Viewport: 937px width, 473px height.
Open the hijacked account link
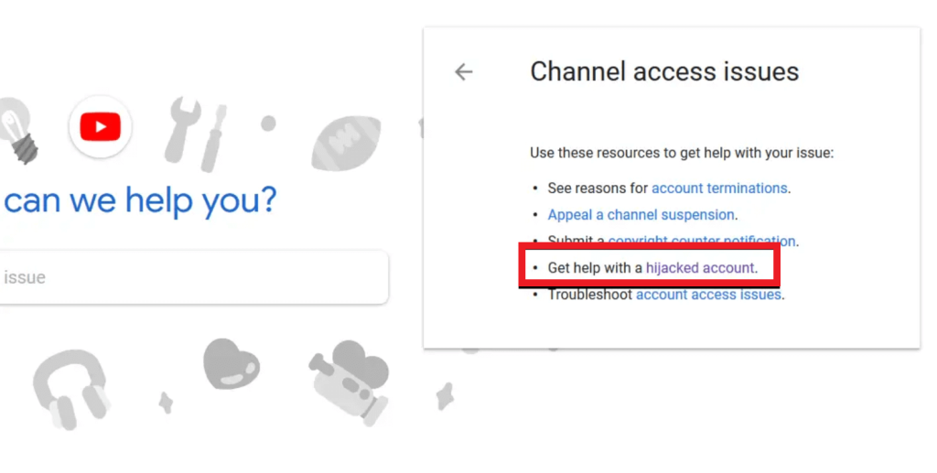(x=700, y=268)
